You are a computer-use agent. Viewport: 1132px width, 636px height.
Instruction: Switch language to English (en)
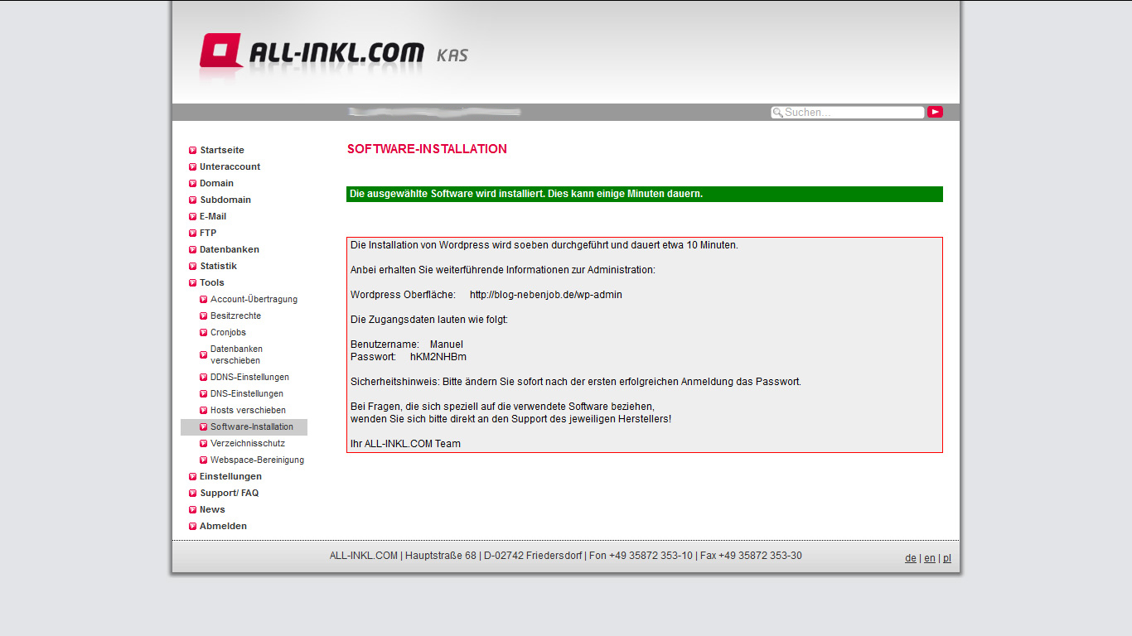[930, 558]
